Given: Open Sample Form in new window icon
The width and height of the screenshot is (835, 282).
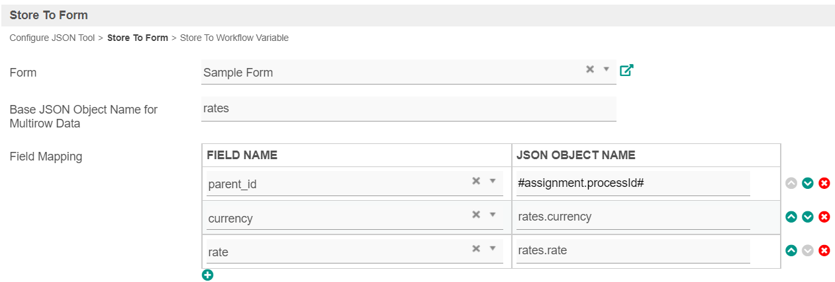Looking at the screenshot, I should coord(626,70).
